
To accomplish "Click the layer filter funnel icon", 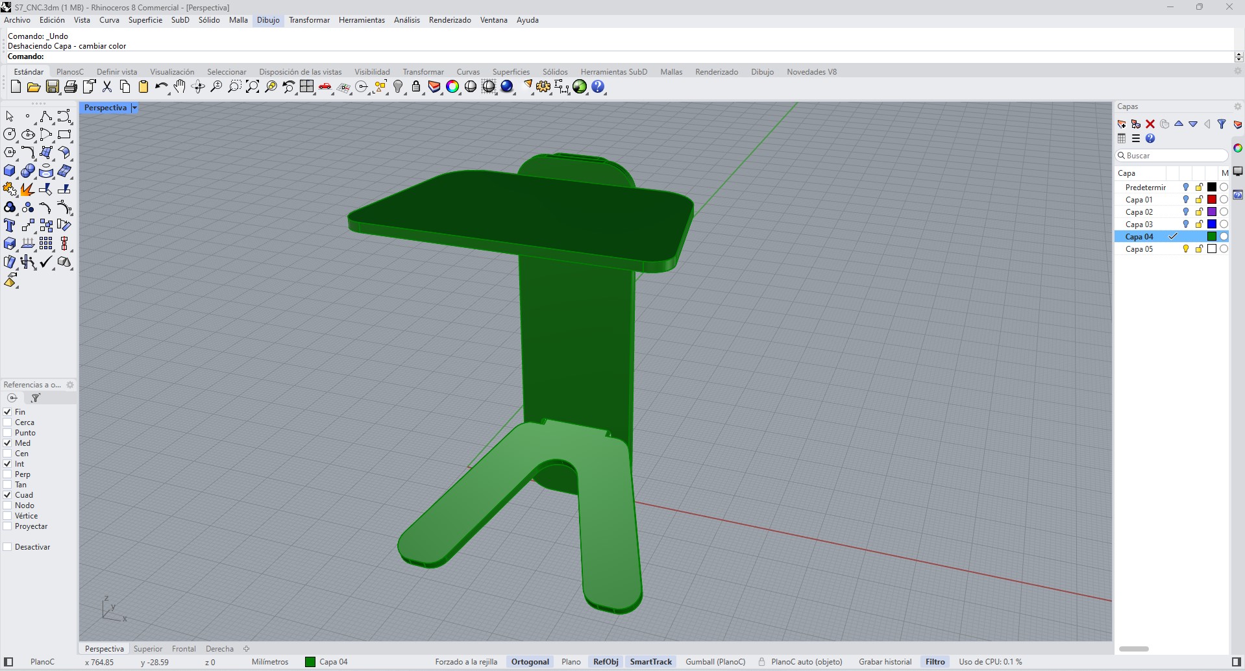I will 1222,124.
